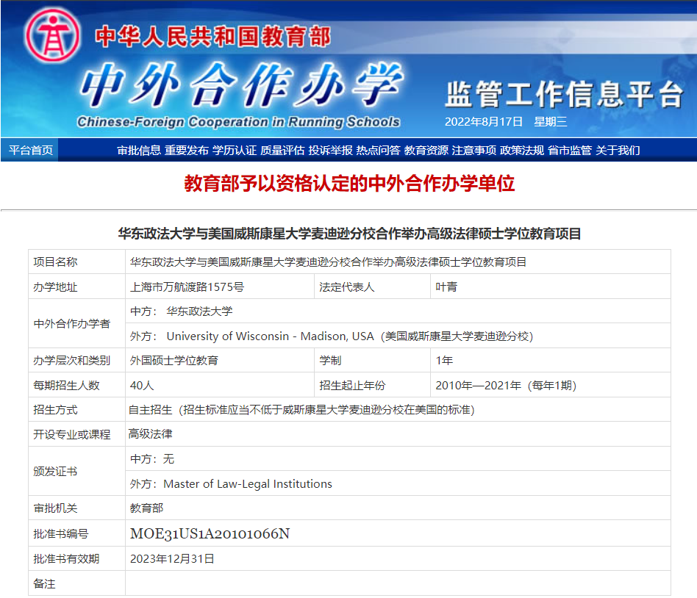Viewport: 697px width, 598px height.
Task: Go to 学历认证 in the navigation bar
Action: [235, 150]
